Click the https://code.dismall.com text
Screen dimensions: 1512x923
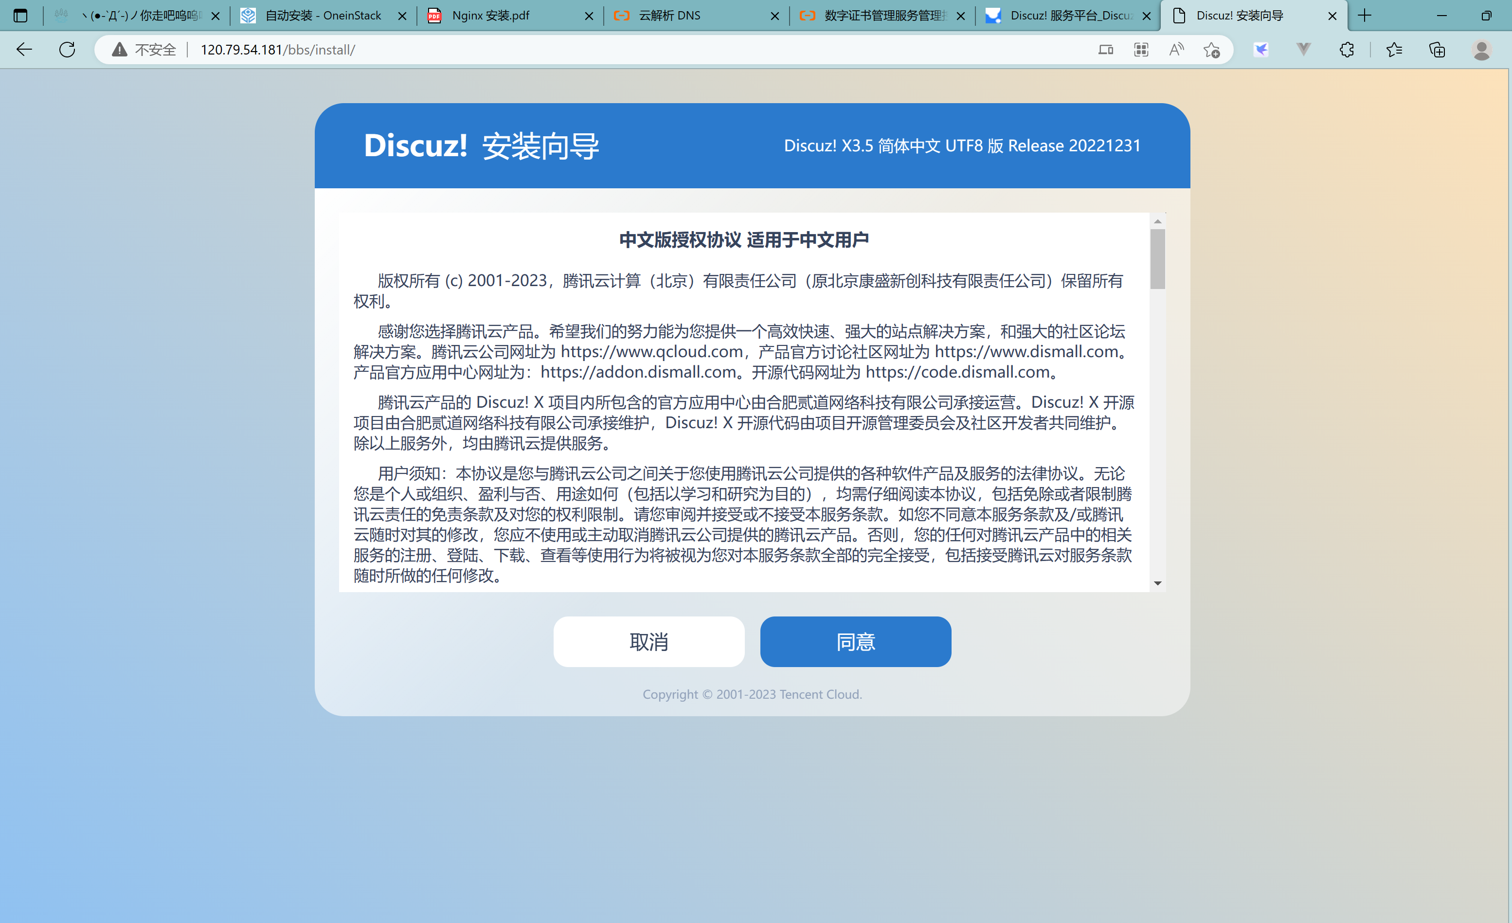[957, 372]
